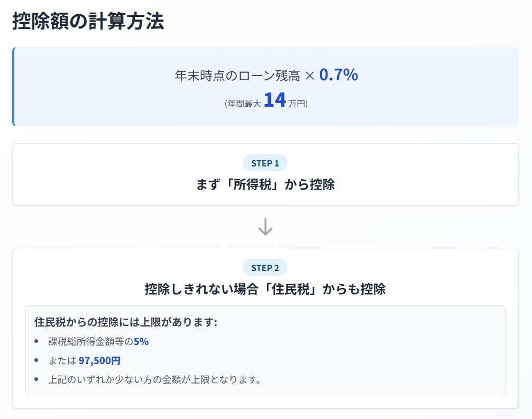The height and width of the screenshot is (419, 532).
Task: Click the text まず「所得税」から控除
Action: pyautogui.click(x=265, y=185)
